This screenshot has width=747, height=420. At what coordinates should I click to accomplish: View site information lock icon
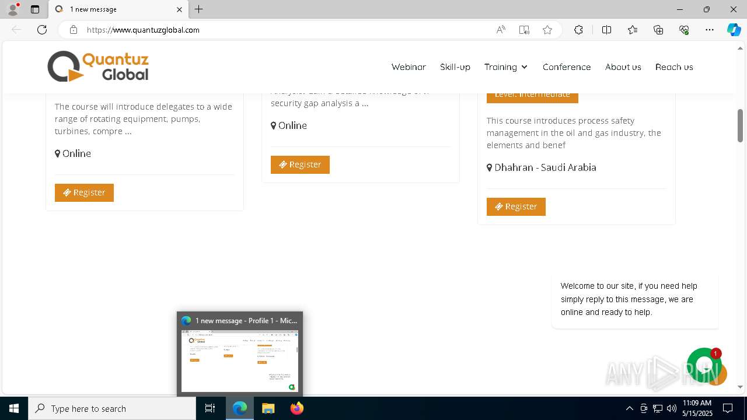click(x=74, y=30)
